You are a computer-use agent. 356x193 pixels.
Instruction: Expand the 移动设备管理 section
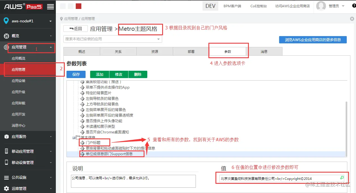coord(51,163)
